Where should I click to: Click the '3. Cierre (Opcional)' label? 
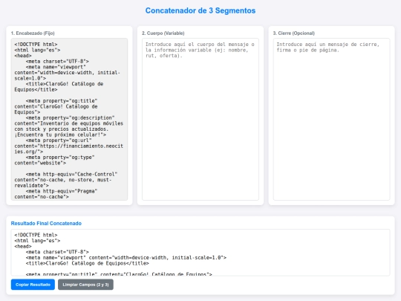pyautogui.click(x=294, y=33)
